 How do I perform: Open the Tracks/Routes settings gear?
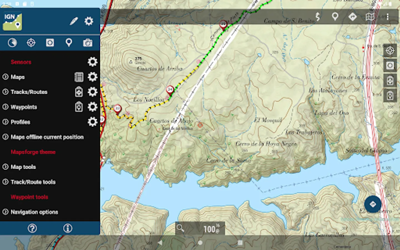coord(92,92)
